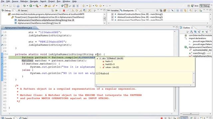Image resolution: width=213 pixels, height=119 pixels.
Task: Open the New dropdown arrow in toolbar
Action: [7, 6]
